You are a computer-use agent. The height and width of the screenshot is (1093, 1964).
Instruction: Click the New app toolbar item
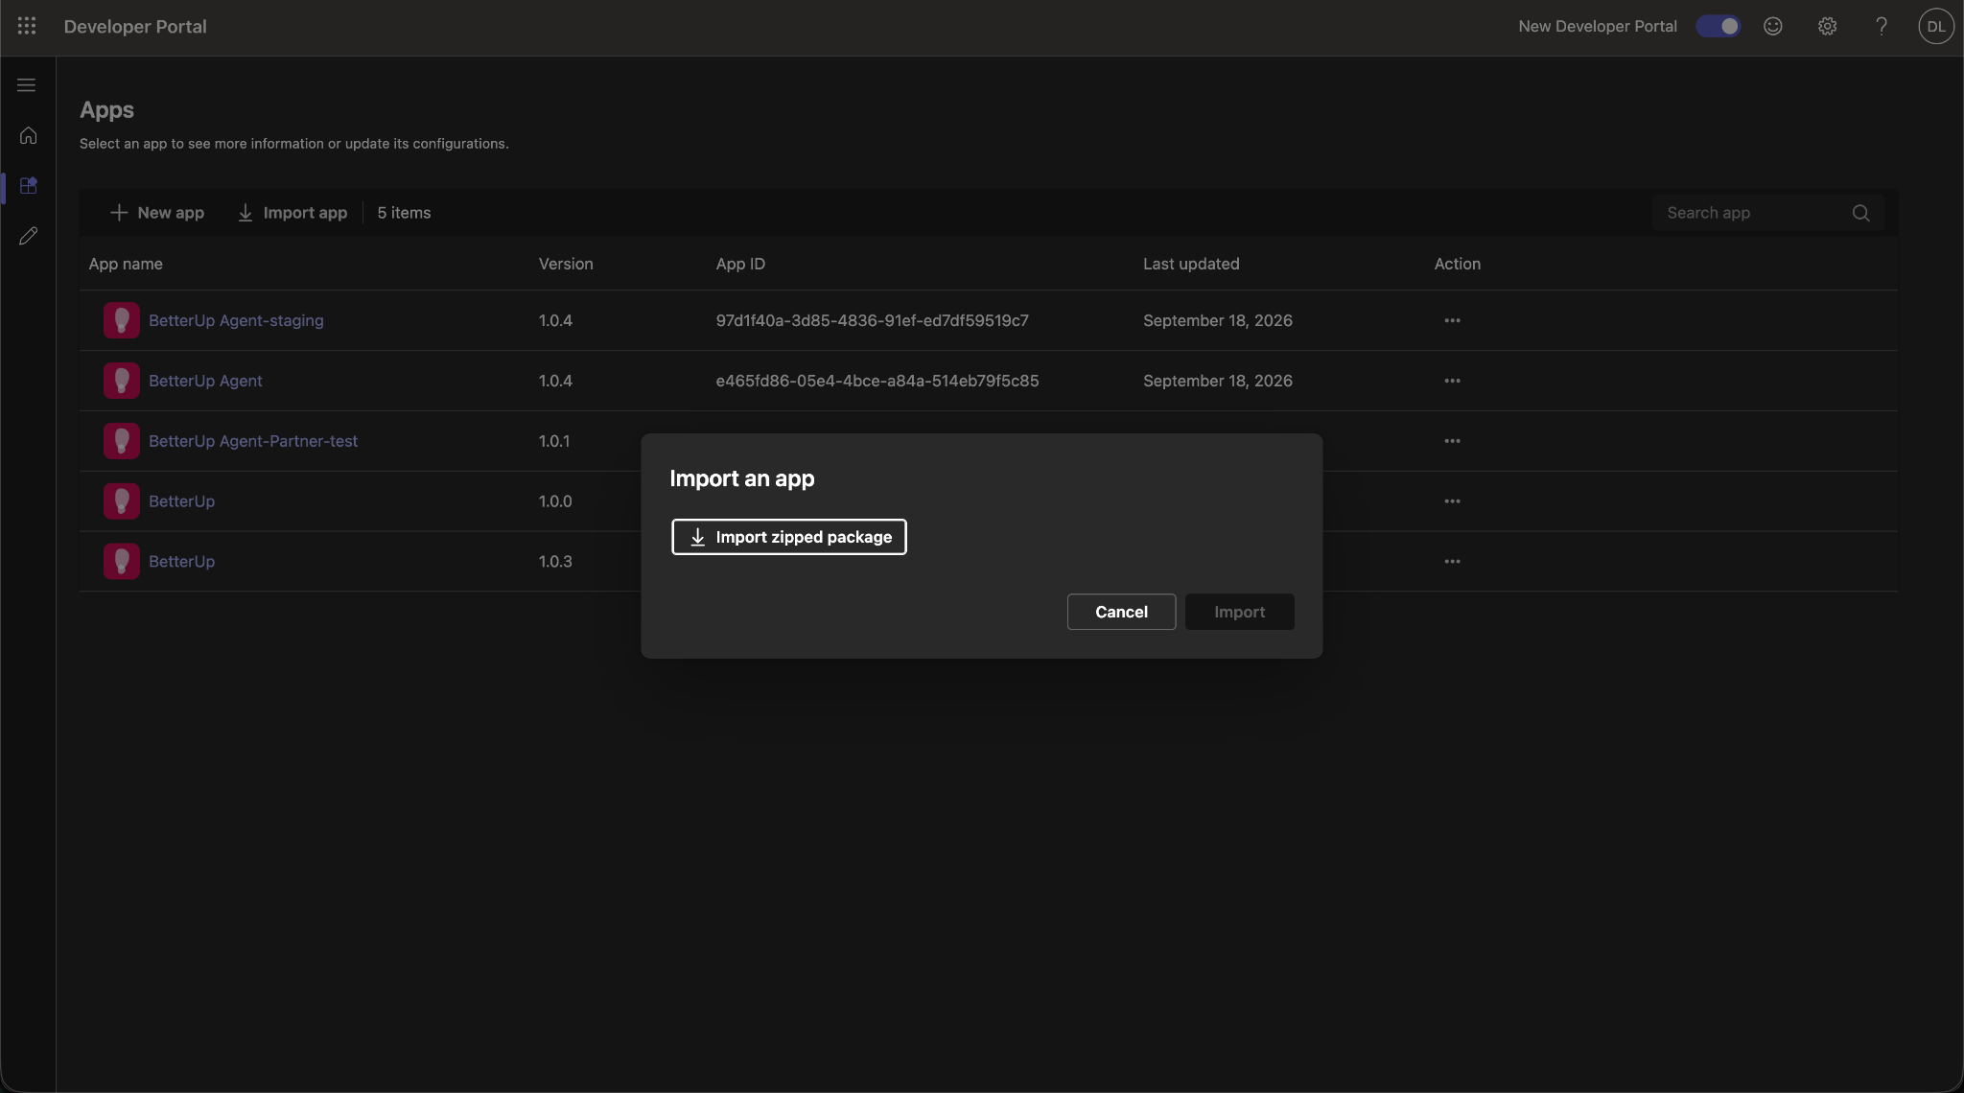coord(157,213)
